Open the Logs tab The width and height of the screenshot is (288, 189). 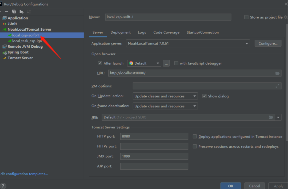coord(142,32)
